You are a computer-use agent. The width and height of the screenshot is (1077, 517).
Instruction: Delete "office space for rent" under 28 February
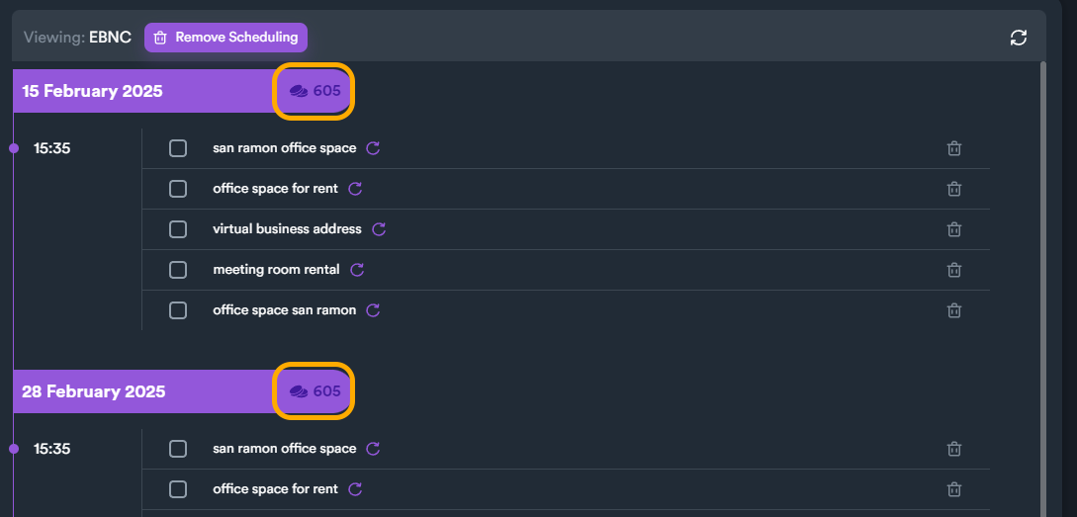point(954,489)
